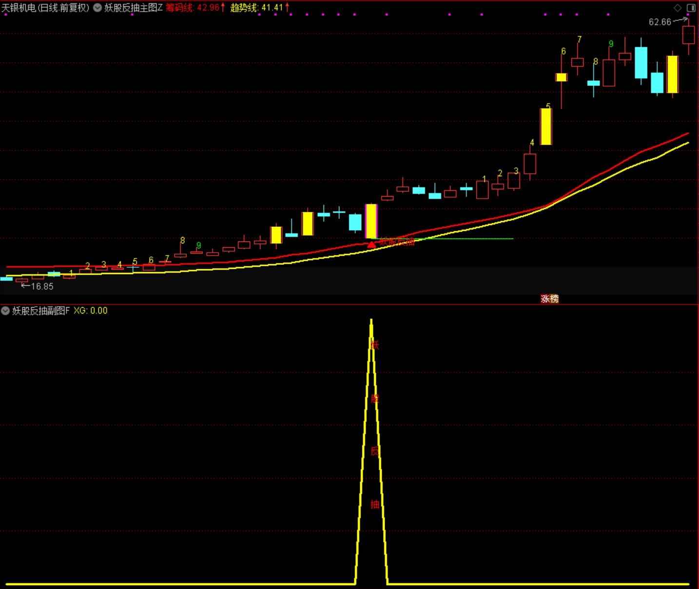Click the 妖股反抽副图F sub-chart name
Screen dimensions: 699x589
click(x=41, y=311)
